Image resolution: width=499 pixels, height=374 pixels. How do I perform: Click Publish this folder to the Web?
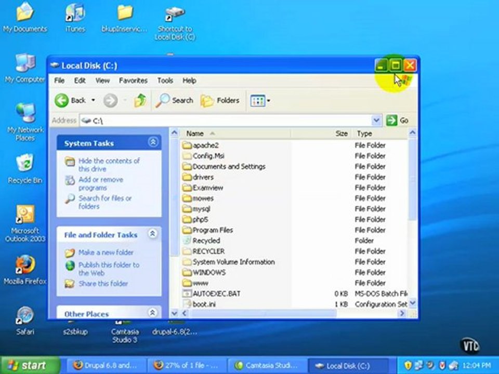click(109, 269)
